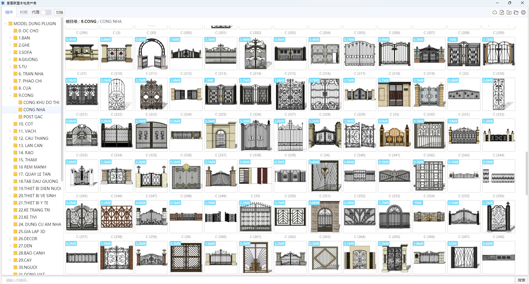The width and height of the screenshot is (529, 284).
Task: Expand the 26.DECOR folder arrow
Action: pos(10,239)
